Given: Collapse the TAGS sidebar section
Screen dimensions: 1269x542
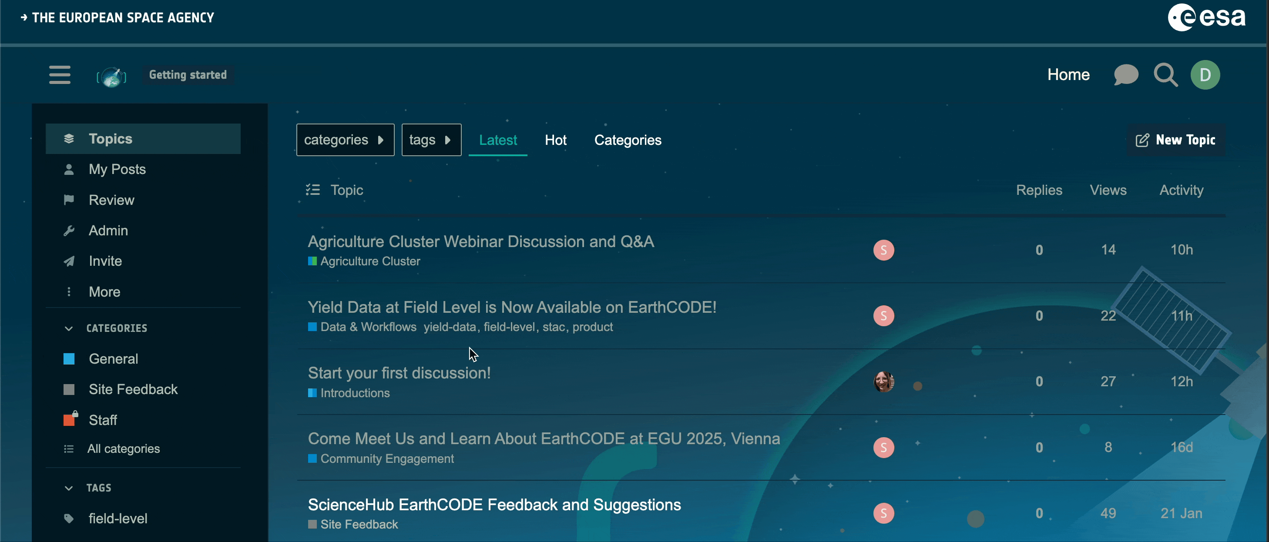Looking at the screenshot, I should [68, 488].
